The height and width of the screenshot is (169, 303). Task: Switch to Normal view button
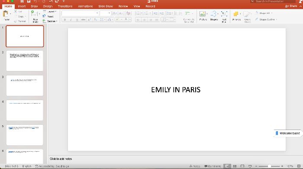coord(227,166)
